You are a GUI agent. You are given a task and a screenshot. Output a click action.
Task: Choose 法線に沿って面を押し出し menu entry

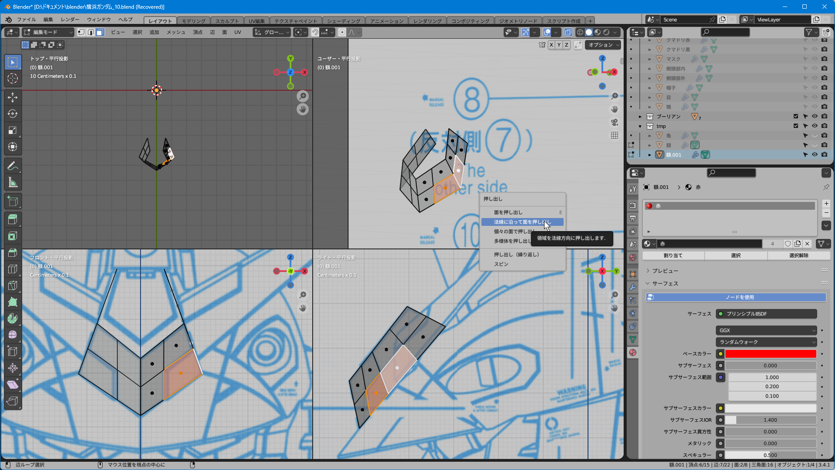pos(522,222)
